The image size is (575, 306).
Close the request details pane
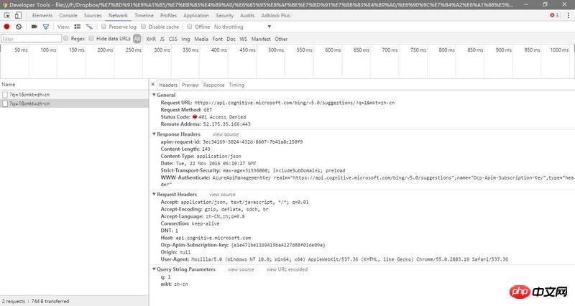pyautogui.click(x=153, y=85)
